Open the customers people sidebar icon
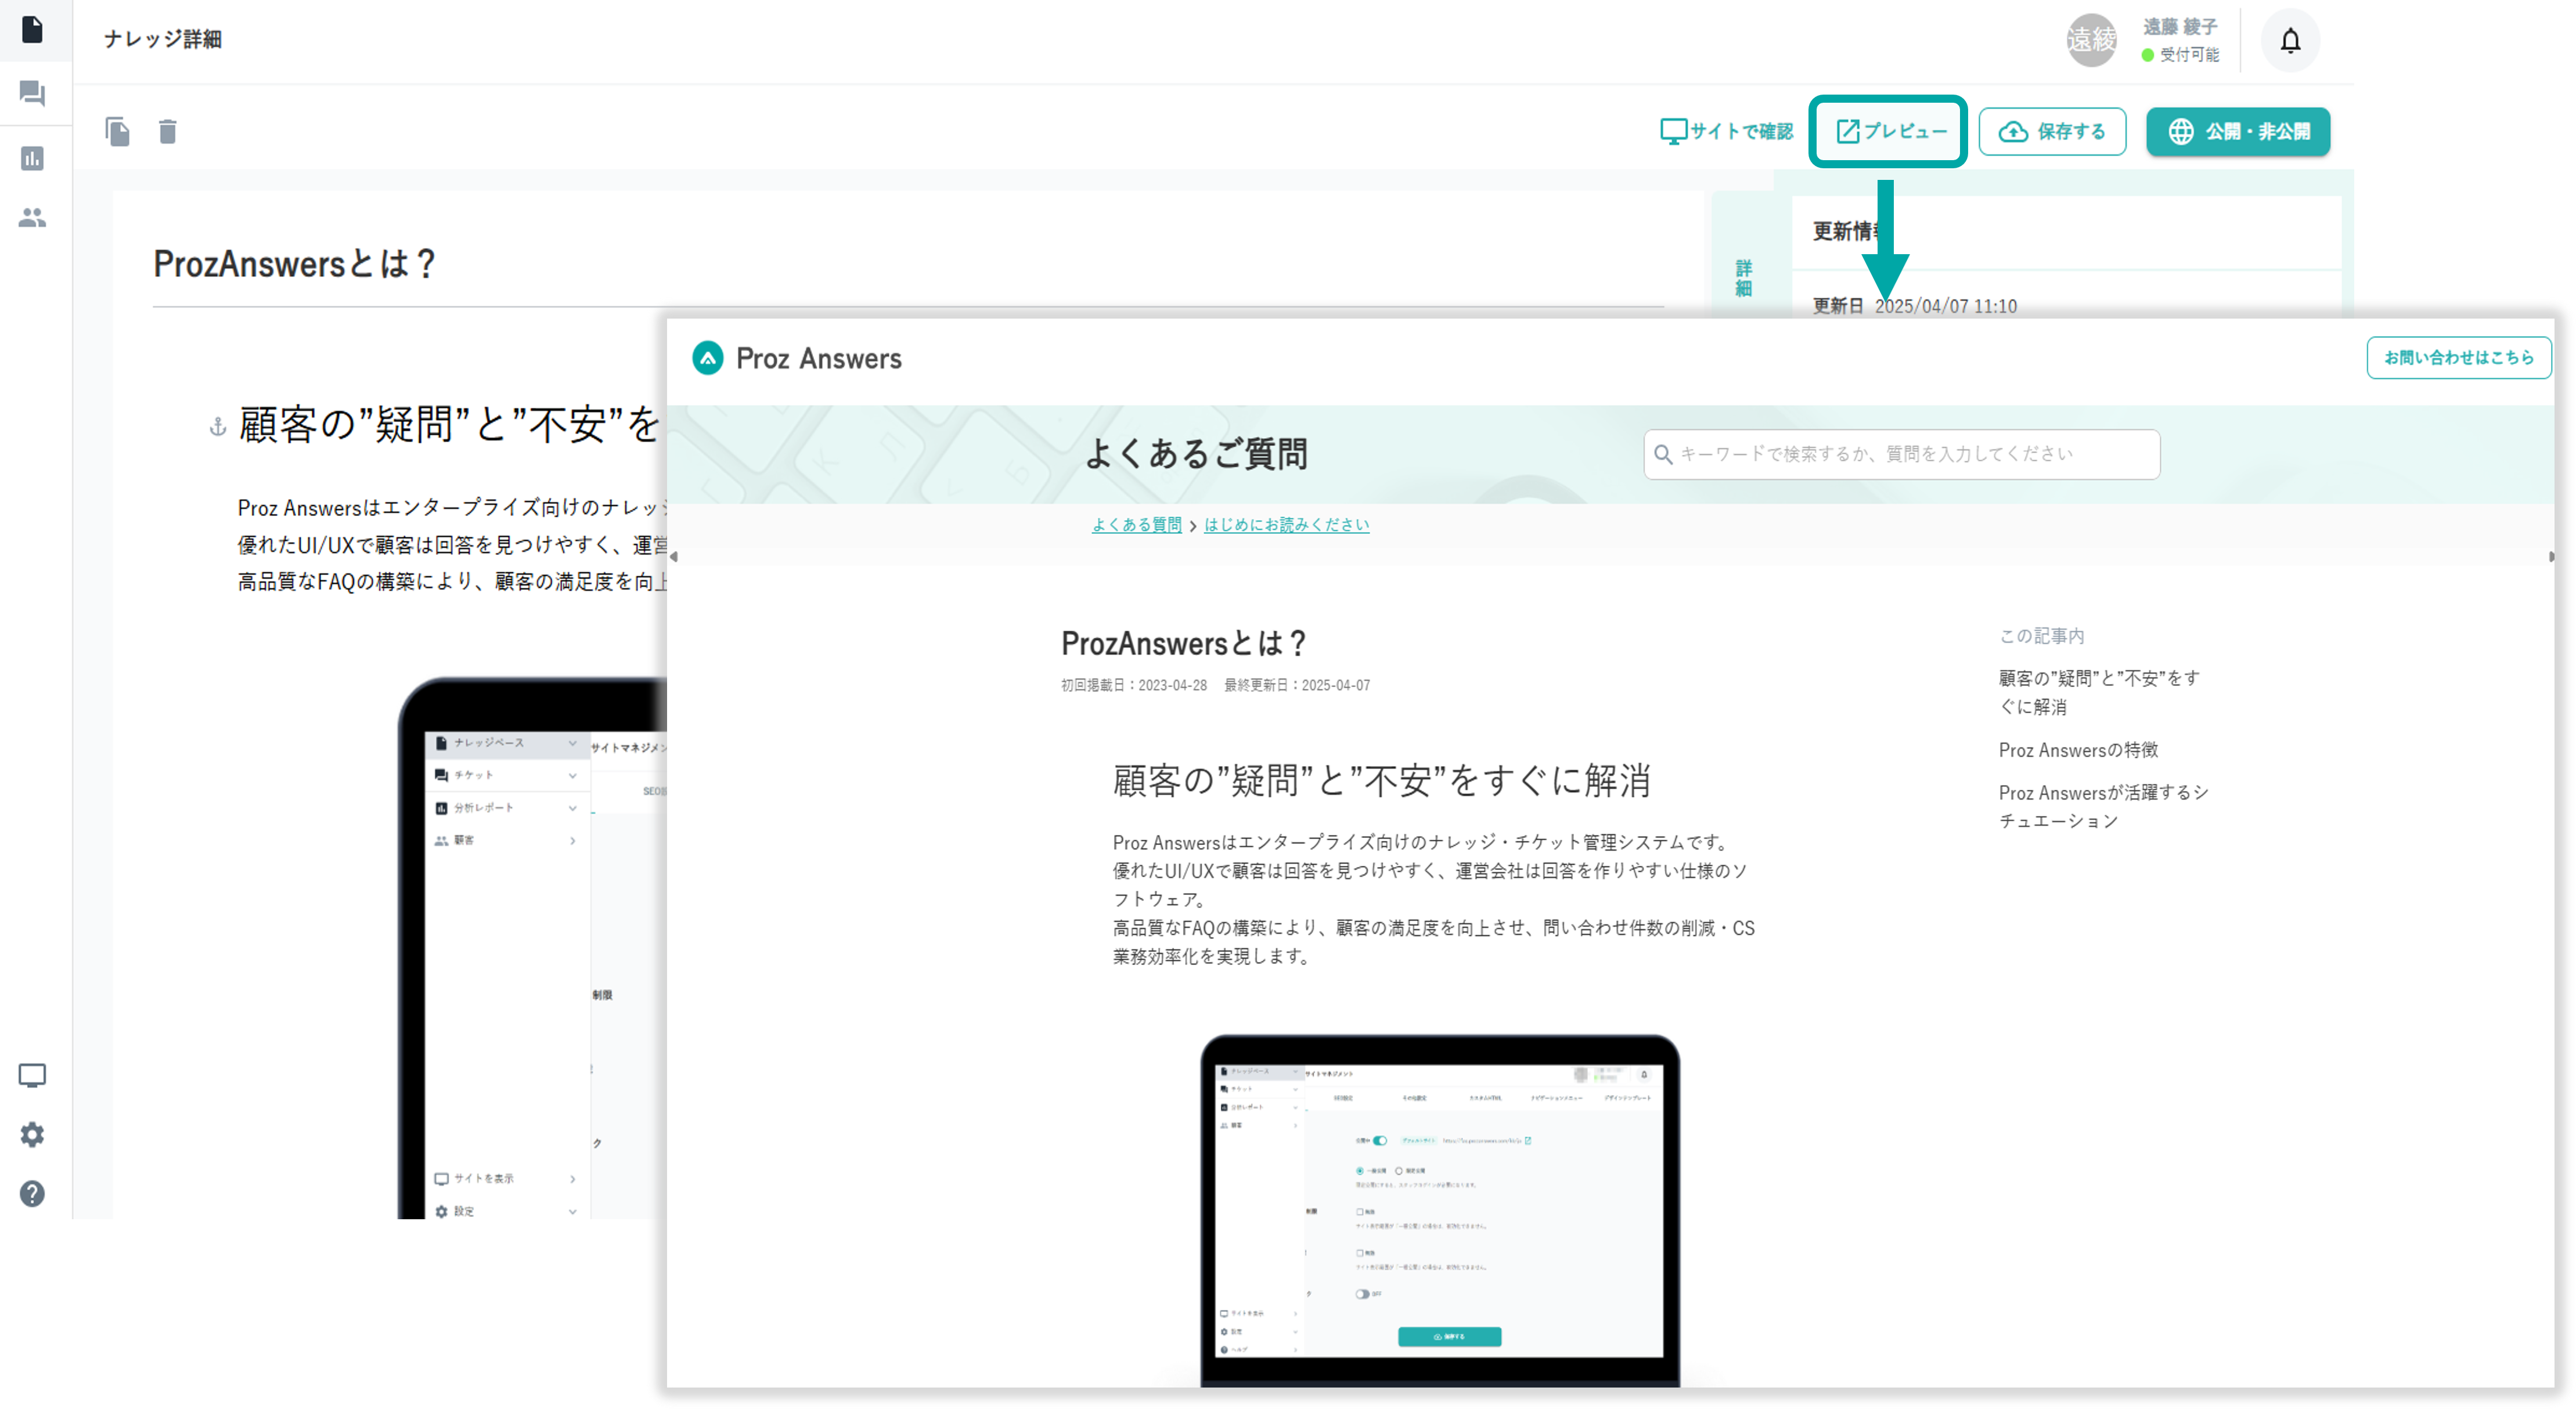This screenshot has width=2576, height=1409. [32, 217]
